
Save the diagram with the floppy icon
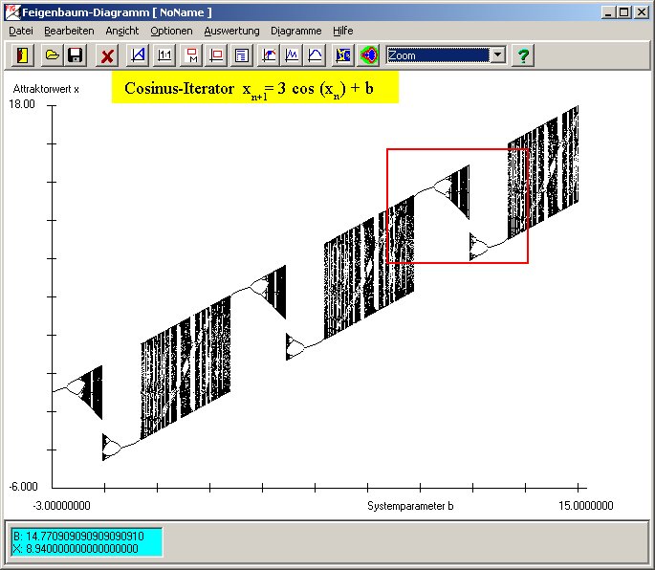pyautogui.click(x=76, y=55)
